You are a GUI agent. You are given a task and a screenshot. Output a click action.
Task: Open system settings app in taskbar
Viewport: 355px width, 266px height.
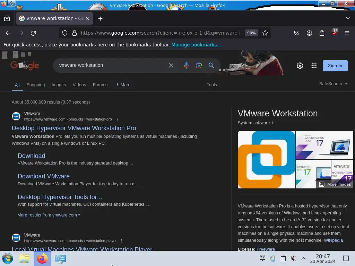click(x=60, y=258)
